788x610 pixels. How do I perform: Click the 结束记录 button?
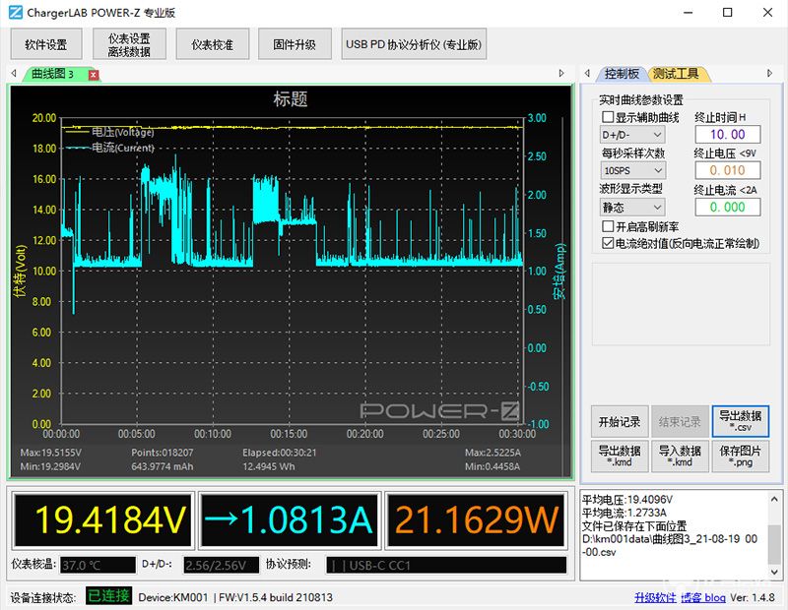(680, 422)
